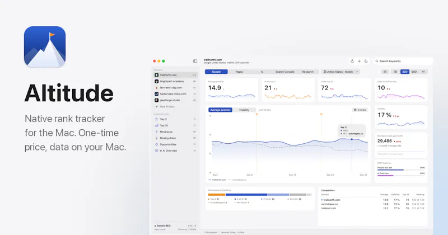Click the Top 10 filter icon
Image resolution: width=448 pixels, height=235 pixels.
(157, 125)
